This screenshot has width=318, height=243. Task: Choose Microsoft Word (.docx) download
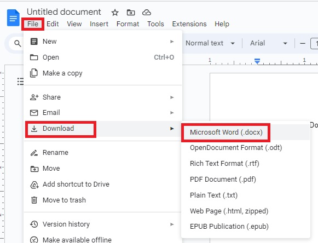pos(246,132)
